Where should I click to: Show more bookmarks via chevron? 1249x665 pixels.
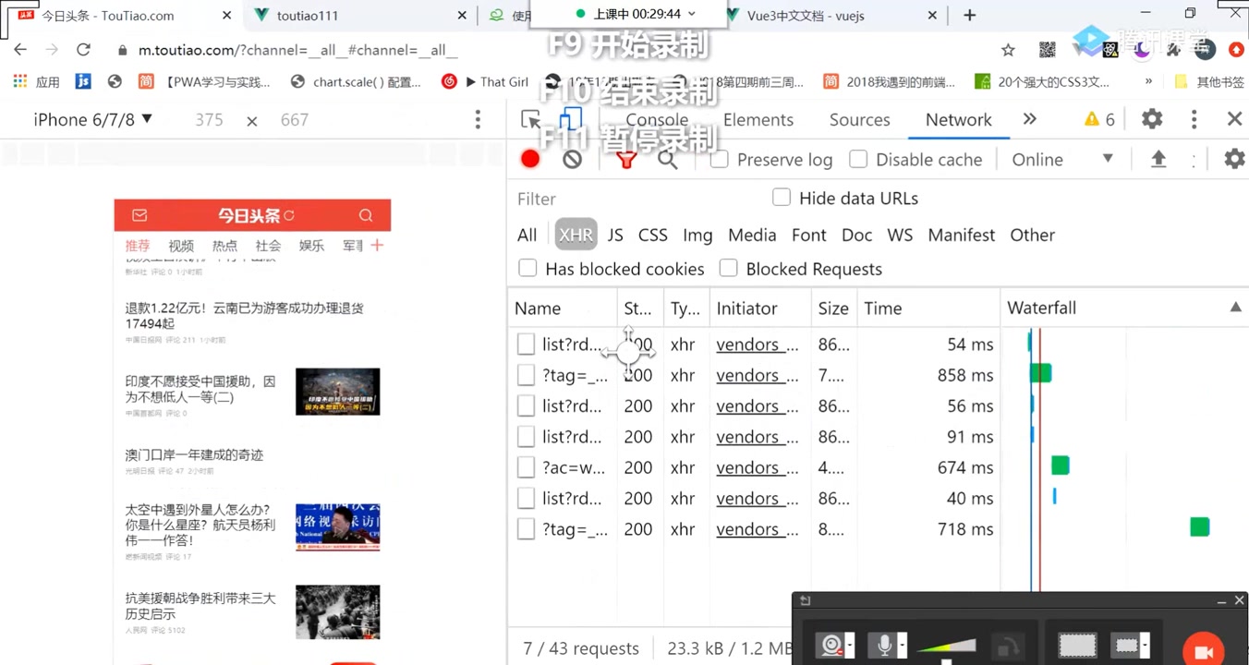click(1148, 81)
